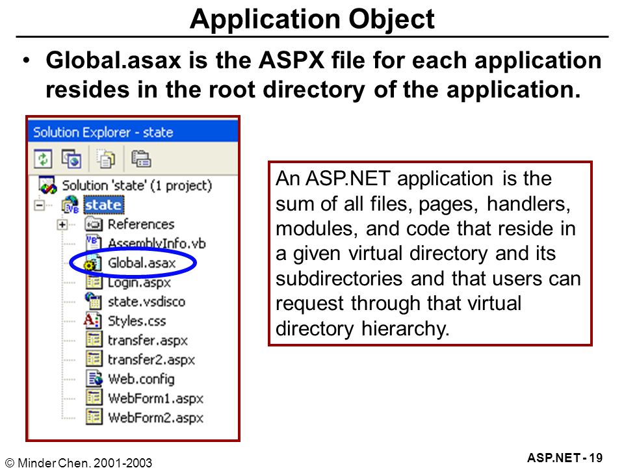Click the Styles.css file icon
Image resolution: width=624 pixels, height=468 pixels.
[x=92, y=320]
